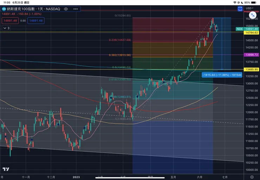Image resolution: width=260 pixels, height=180 pixels.
Task: Click the 14500.00 price axis label
Action: point(252,40)
